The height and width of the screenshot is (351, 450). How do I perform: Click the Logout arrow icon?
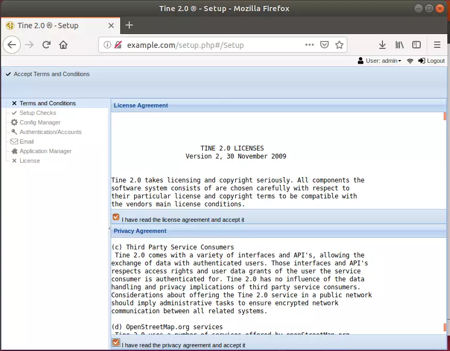click(x=422, y=61)
